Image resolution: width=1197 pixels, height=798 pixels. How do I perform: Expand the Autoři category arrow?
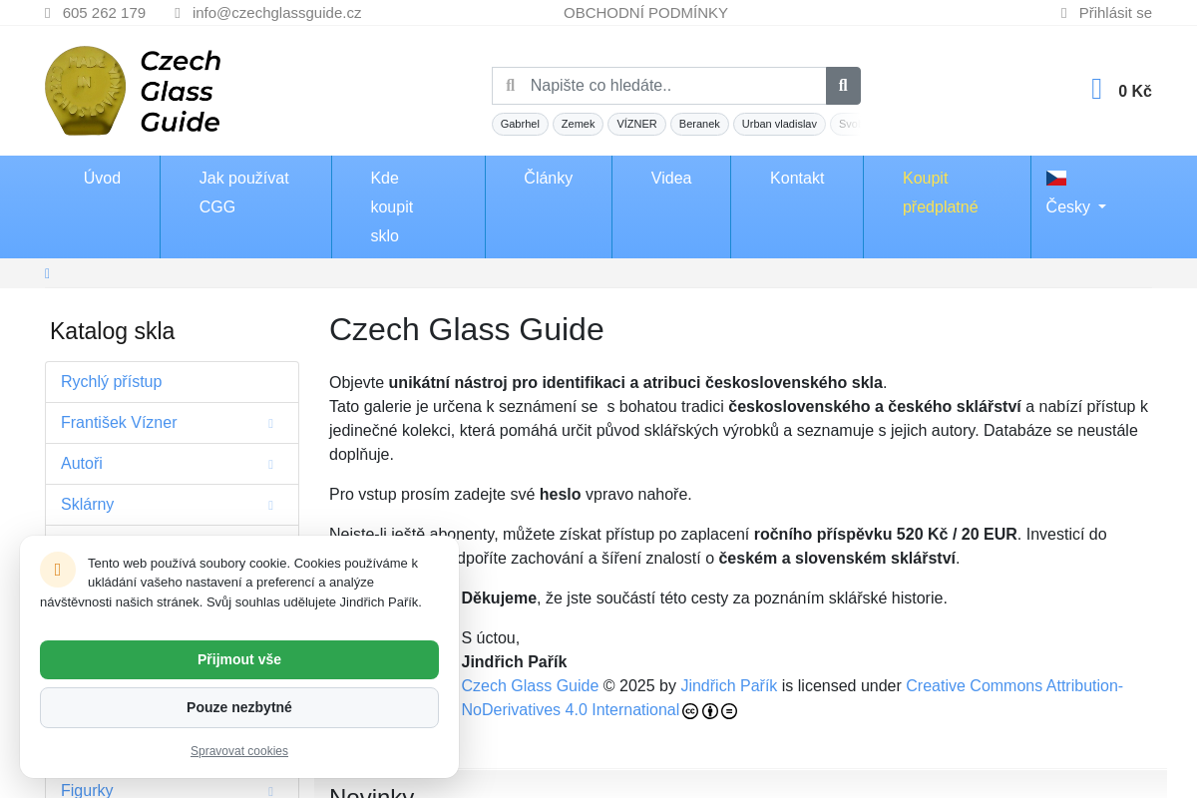point(270,465)
